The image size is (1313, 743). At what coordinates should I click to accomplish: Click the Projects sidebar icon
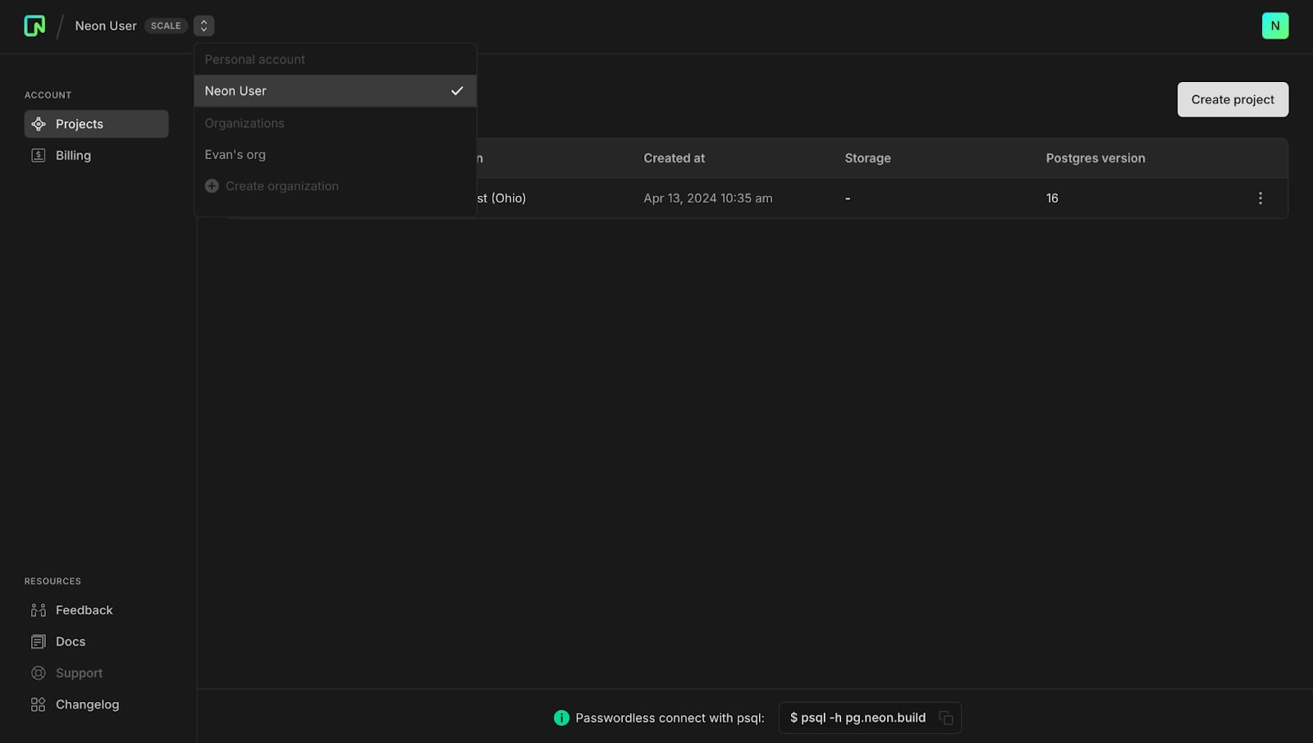(39, 124)
